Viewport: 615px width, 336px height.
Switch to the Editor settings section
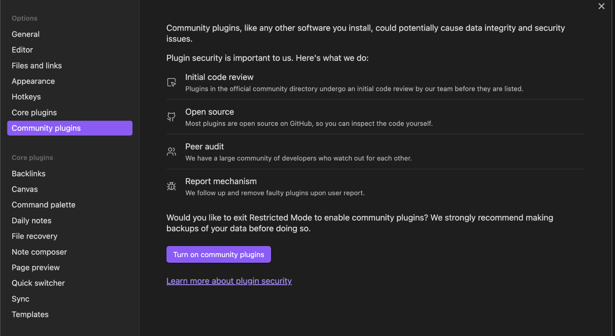(22, 50)
